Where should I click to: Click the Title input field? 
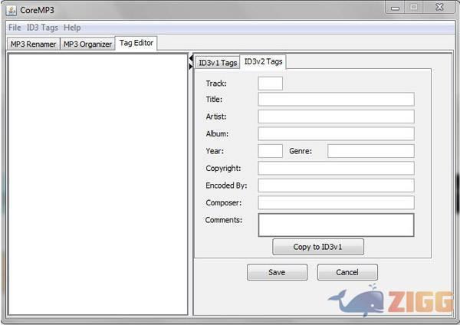coord(336,100)
